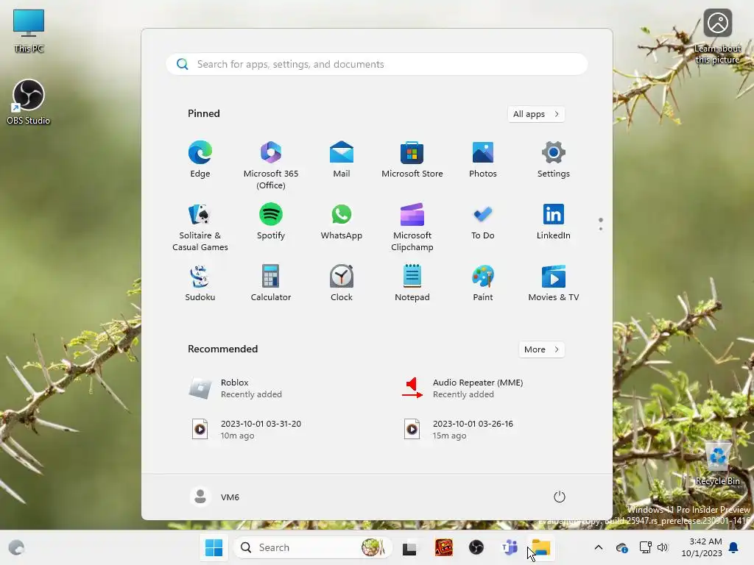Viewport: 754px width, 565px height.
Task: Launch Calculator
Action: coord(271,283)
